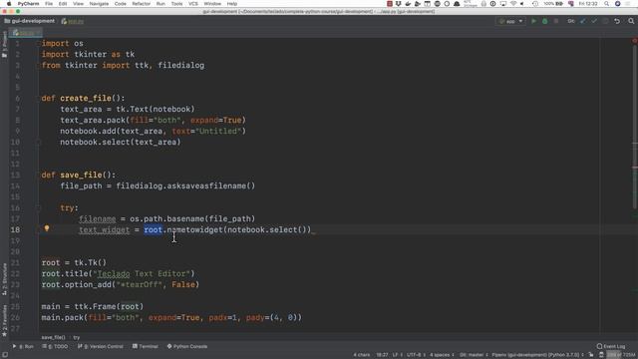This screenshot has width=638, height=359.
Task: Click the Git commit checkmark icon
Action: pos(594,21)
